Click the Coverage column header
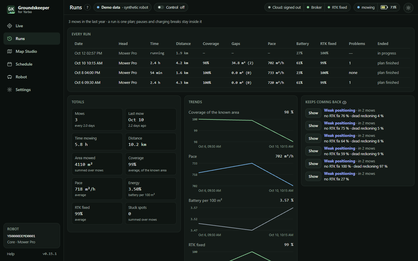This screenshot has height=261, width=418. (x=211, y=44)
